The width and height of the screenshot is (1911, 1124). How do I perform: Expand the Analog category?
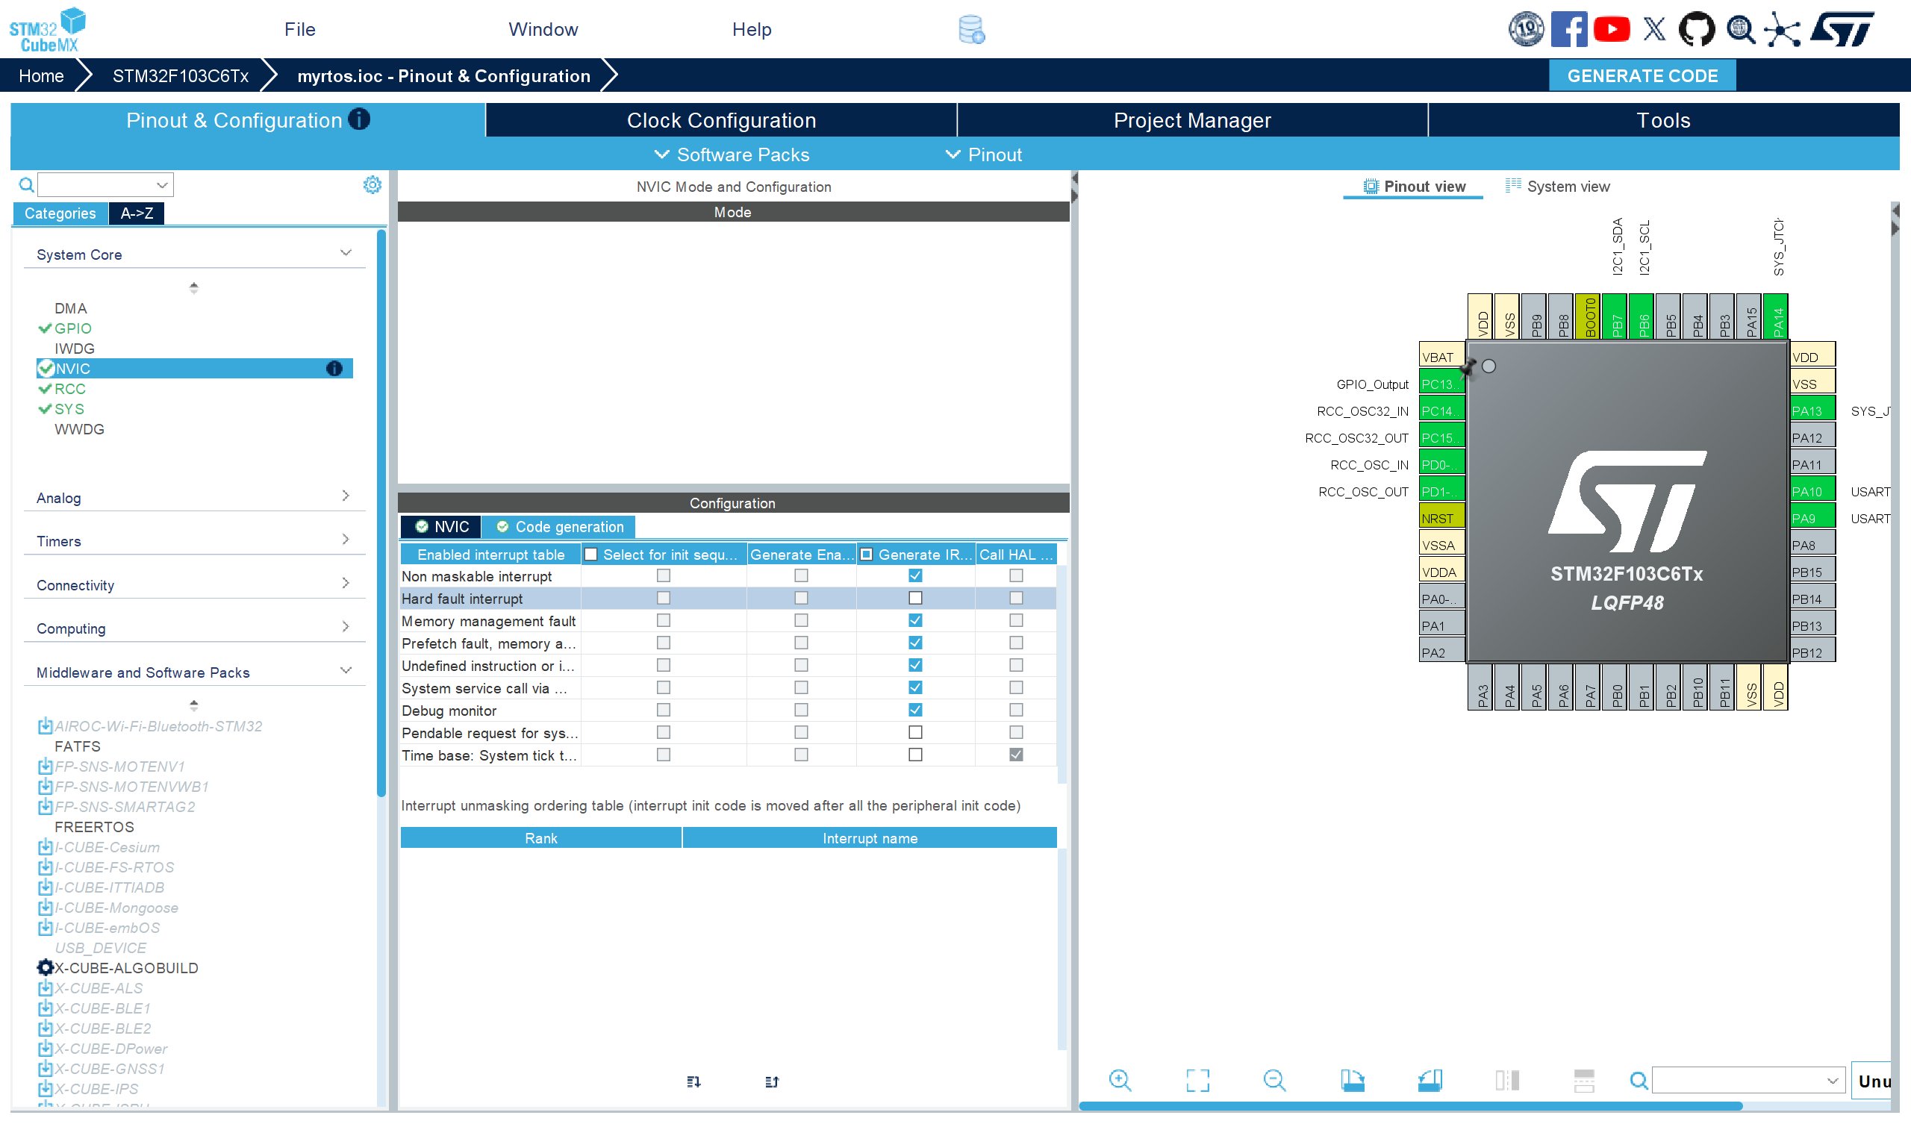[x=346, y=496]
